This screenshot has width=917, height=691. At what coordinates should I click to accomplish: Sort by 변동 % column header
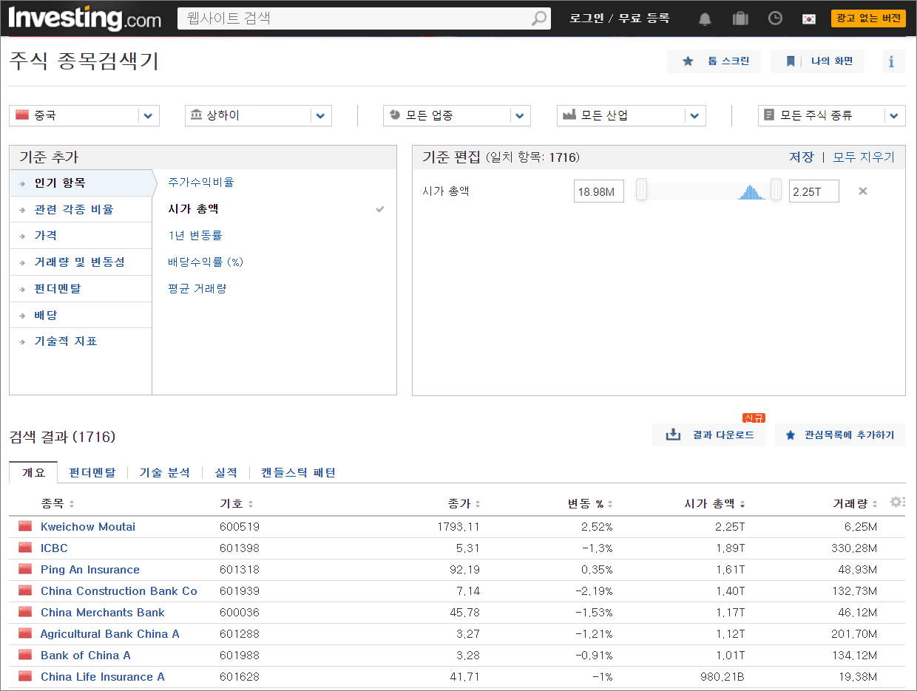coord(590,504)
